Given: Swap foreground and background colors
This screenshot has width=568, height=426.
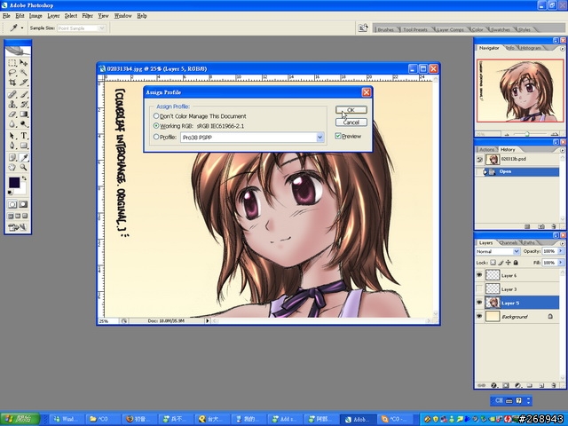Looking at the screenshot, I should tap(24, 177).
